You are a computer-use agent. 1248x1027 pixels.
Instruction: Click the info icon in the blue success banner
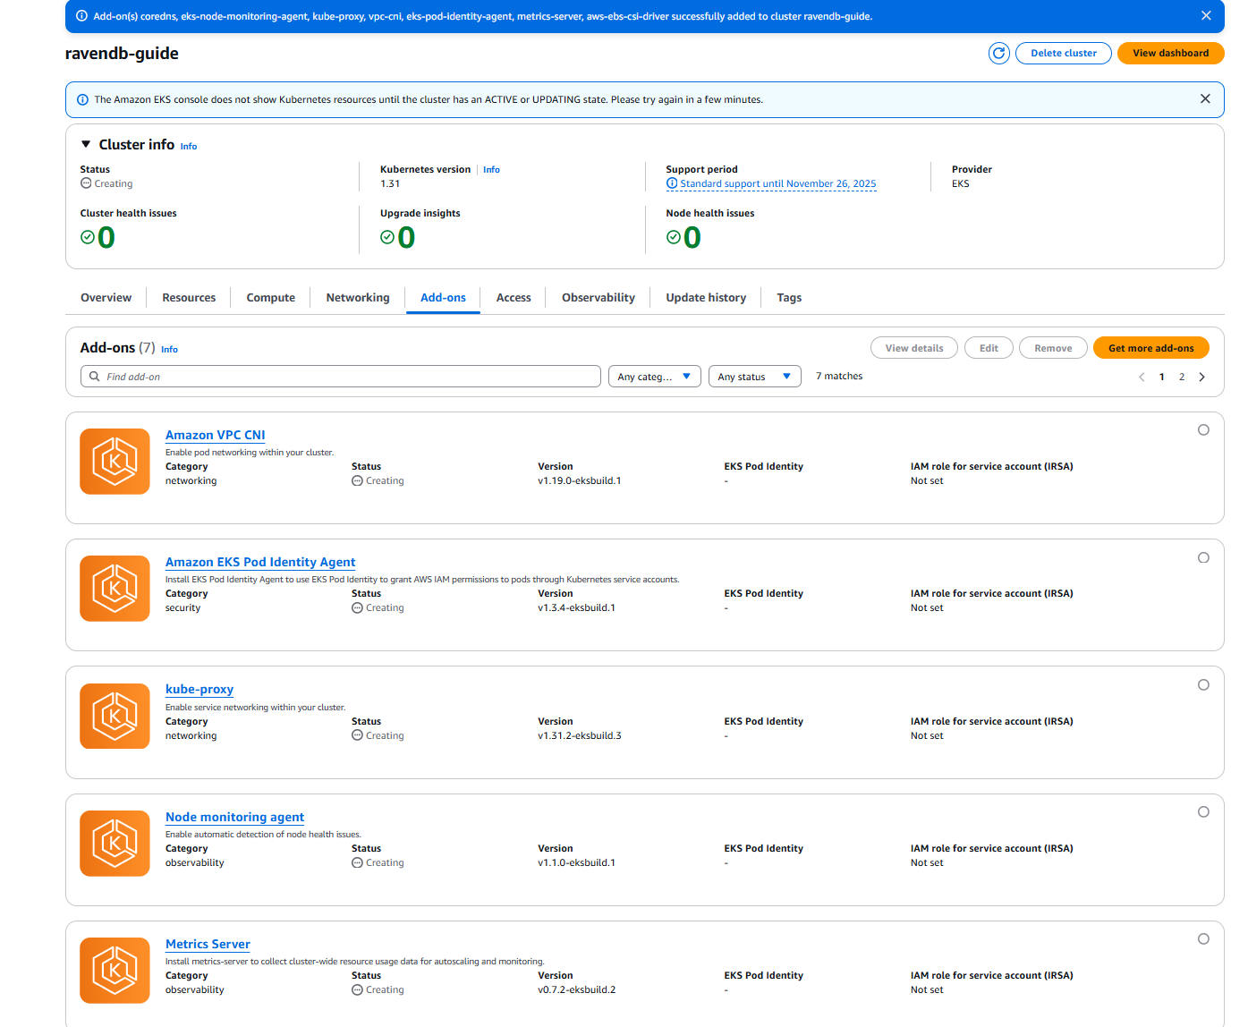click(x=81, y=16)
